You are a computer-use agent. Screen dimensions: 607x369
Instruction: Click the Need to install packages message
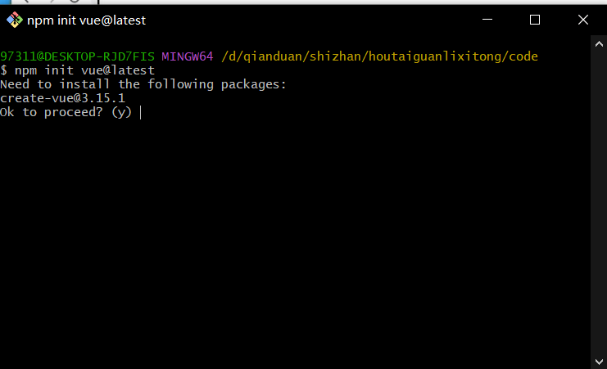tap(143, 84)
